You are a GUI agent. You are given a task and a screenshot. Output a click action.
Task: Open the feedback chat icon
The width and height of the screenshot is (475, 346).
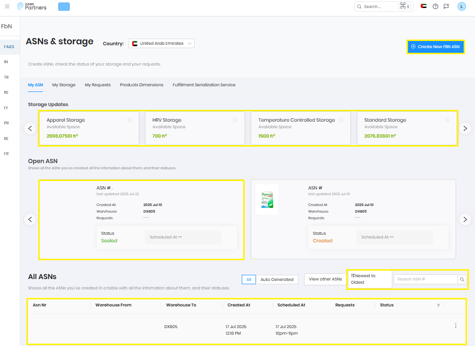pos(446,6)
